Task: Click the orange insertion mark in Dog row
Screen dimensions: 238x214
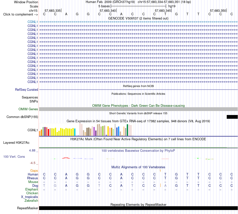Action: [160, 185]
